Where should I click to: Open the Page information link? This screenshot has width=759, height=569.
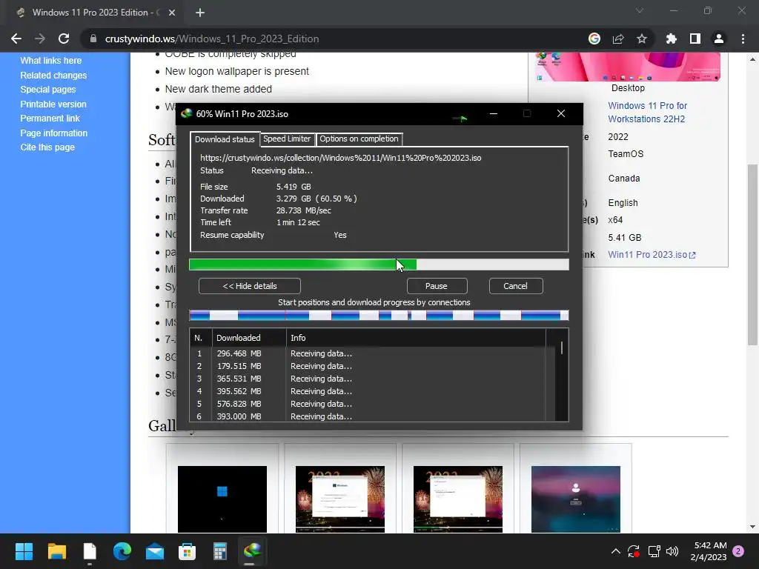[53, 133]
